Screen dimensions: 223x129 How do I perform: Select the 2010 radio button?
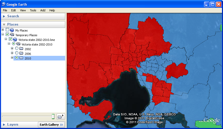coord(17,58)
